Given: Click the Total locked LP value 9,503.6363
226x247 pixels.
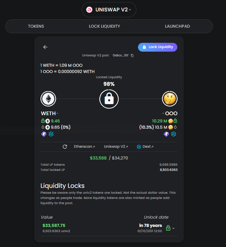Looking at the screenshot, I should pyautogui.click(x=169, y=170).
